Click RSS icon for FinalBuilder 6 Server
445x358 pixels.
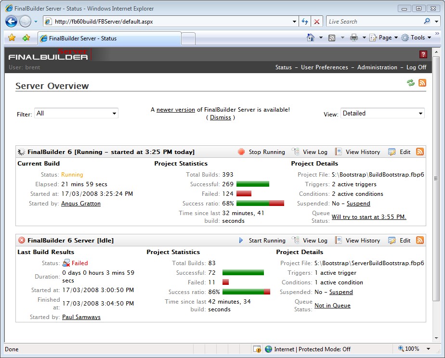point(420,240)
